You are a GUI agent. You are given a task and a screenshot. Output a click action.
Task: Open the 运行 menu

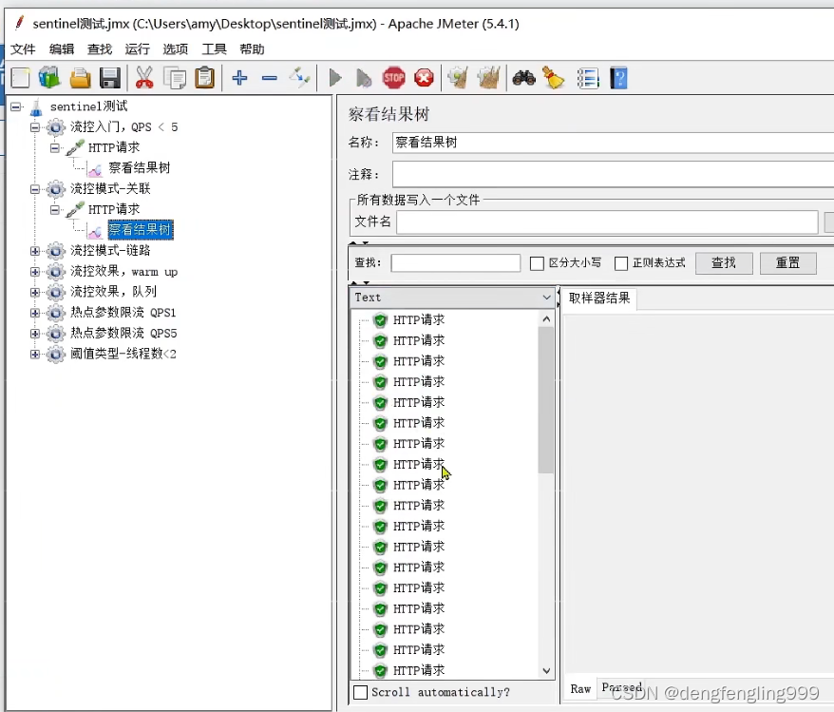(x=137, y=49)
